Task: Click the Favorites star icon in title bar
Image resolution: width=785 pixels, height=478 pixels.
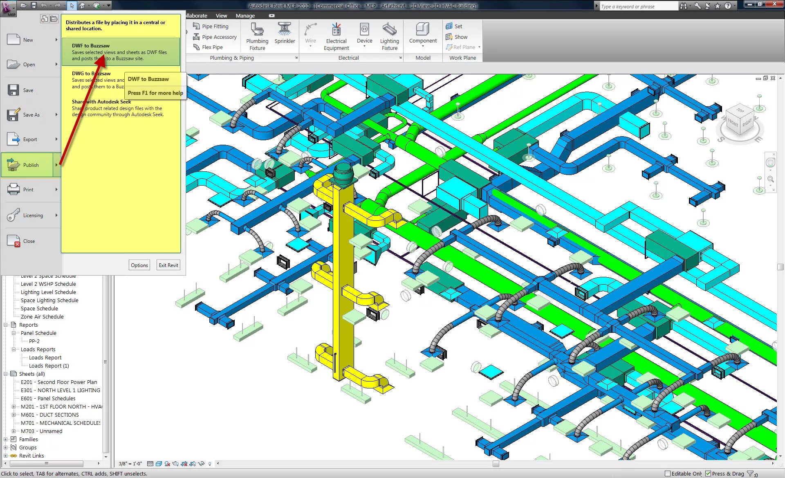Action: (717, 6)
